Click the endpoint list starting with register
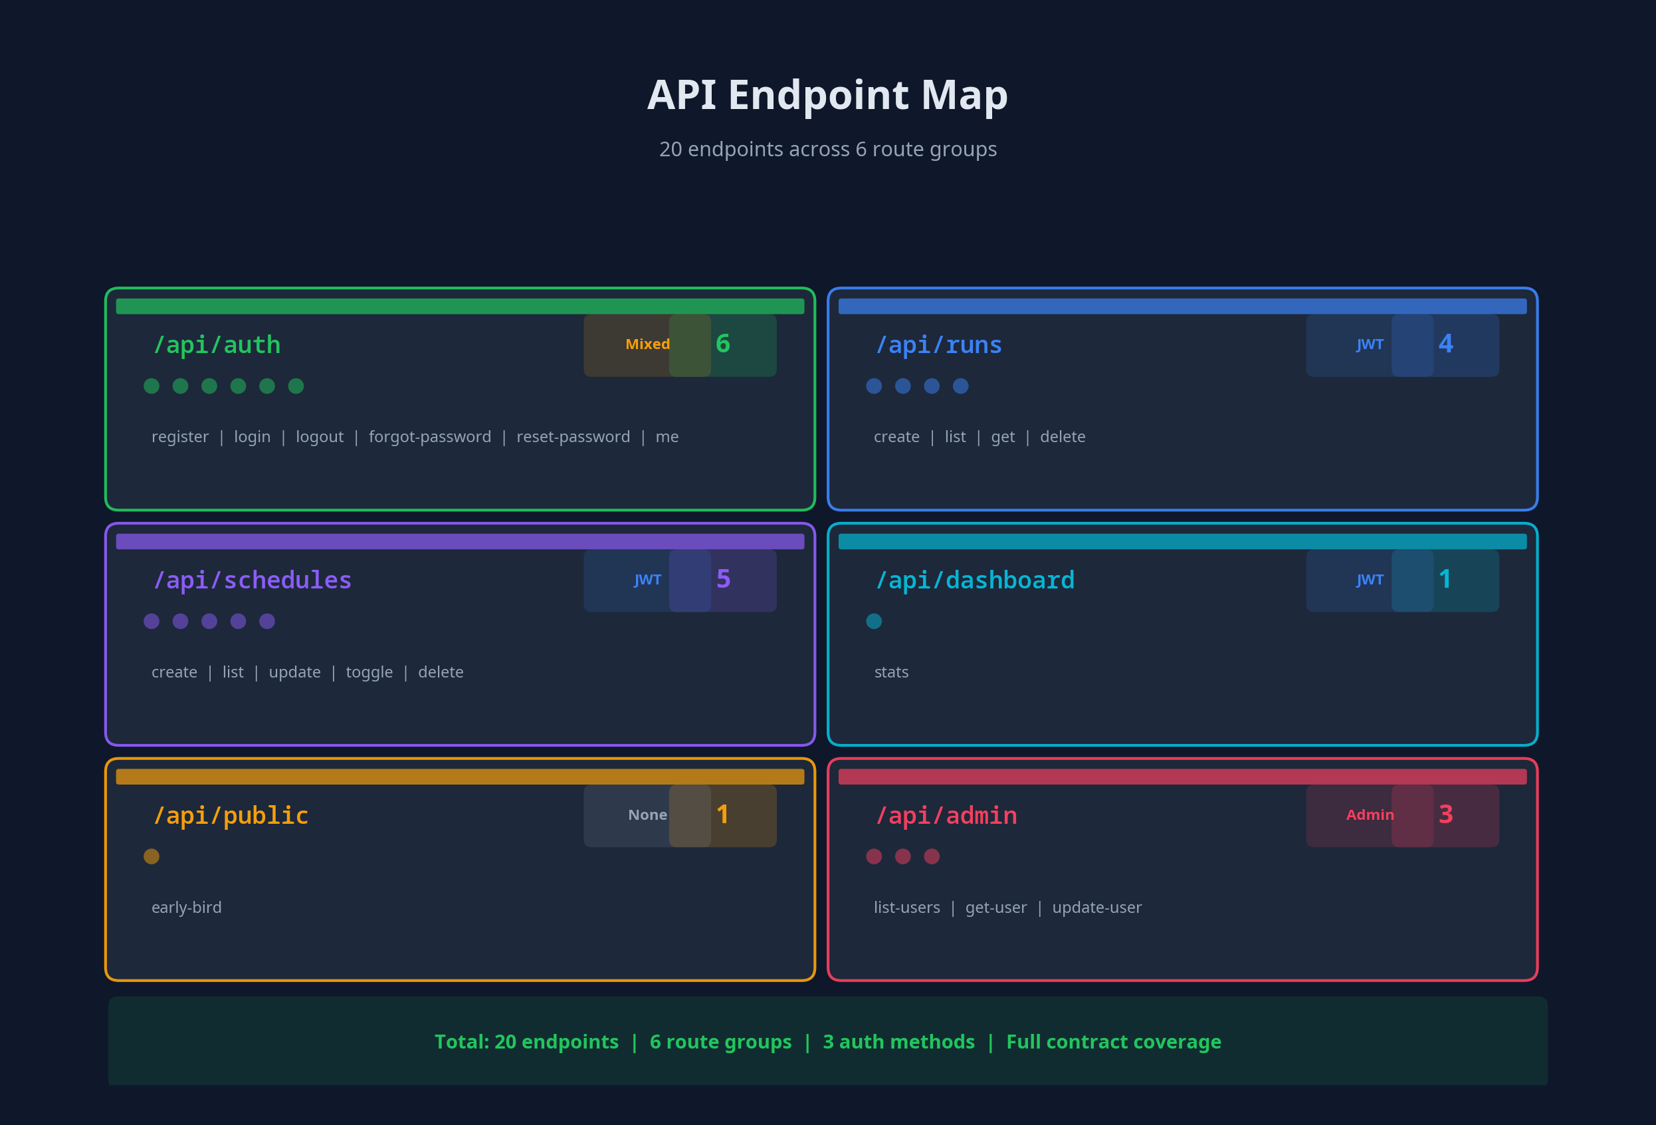The image size is (1656, 1125). [x=415, y=437]
